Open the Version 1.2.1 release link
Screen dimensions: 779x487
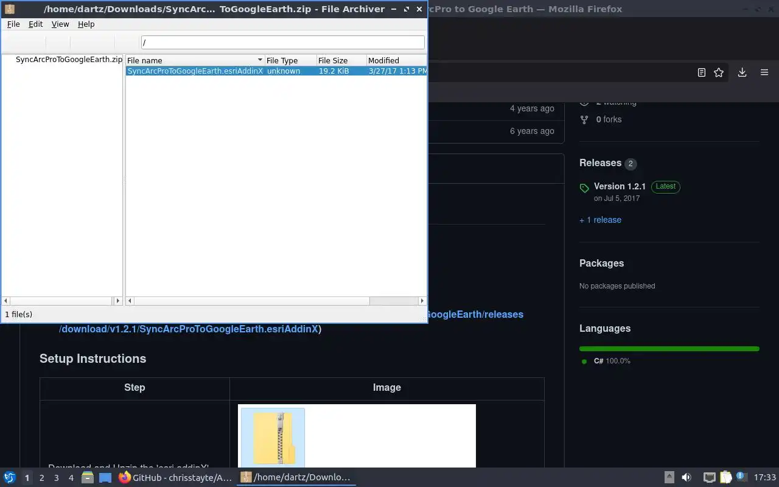(x=620, y=186)
